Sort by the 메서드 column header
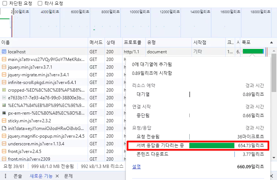The height and width of the screenshot is (180, 277). point(96,42)
